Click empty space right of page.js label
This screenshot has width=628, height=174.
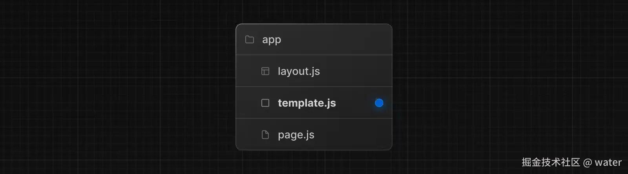pos(353,135)
